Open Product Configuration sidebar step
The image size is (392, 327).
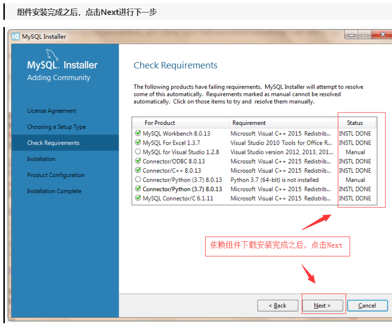click(x=56, y=175)
